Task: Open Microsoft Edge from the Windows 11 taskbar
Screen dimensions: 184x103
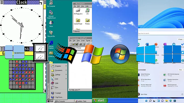Action: pyautogui.click(x=171, y=101)
